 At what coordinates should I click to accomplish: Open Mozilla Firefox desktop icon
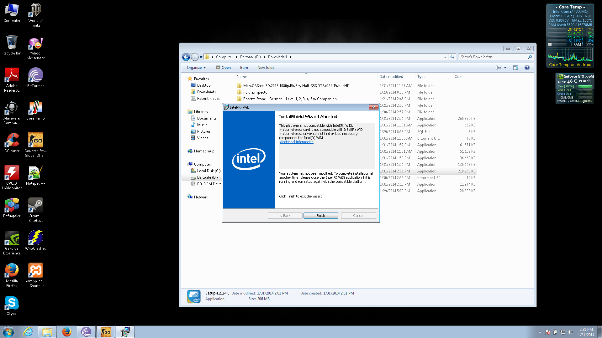coord(12,275)
